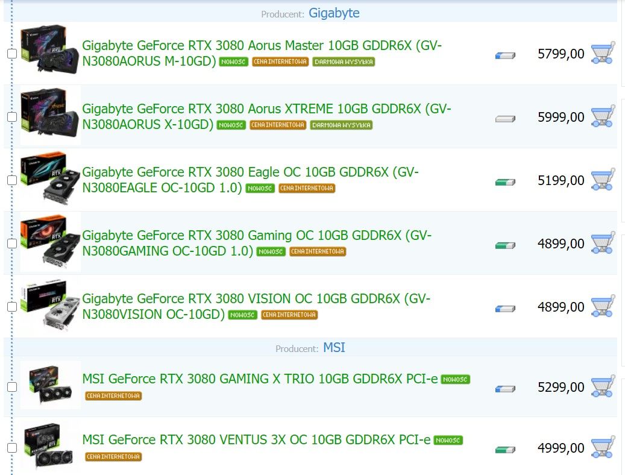Click availability indicator for Aorus XTREME
Viewport: 625px width, 475px height.
tap(505, 119)
